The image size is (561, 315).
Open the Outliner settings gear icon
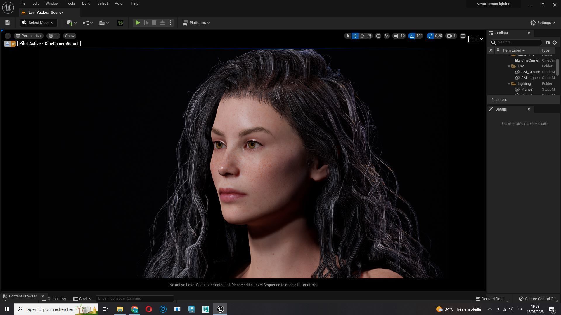tap(555, 43)
